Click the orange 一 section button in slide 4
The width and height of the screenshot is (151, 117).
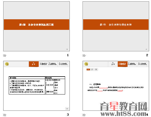pyautogui.click(x=88, y=69)
